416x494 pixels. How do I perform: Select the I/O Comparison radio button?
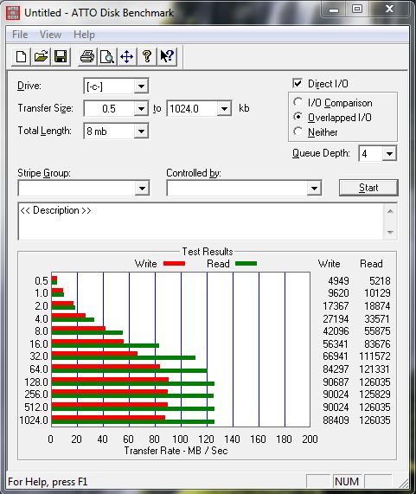[298, 102]
